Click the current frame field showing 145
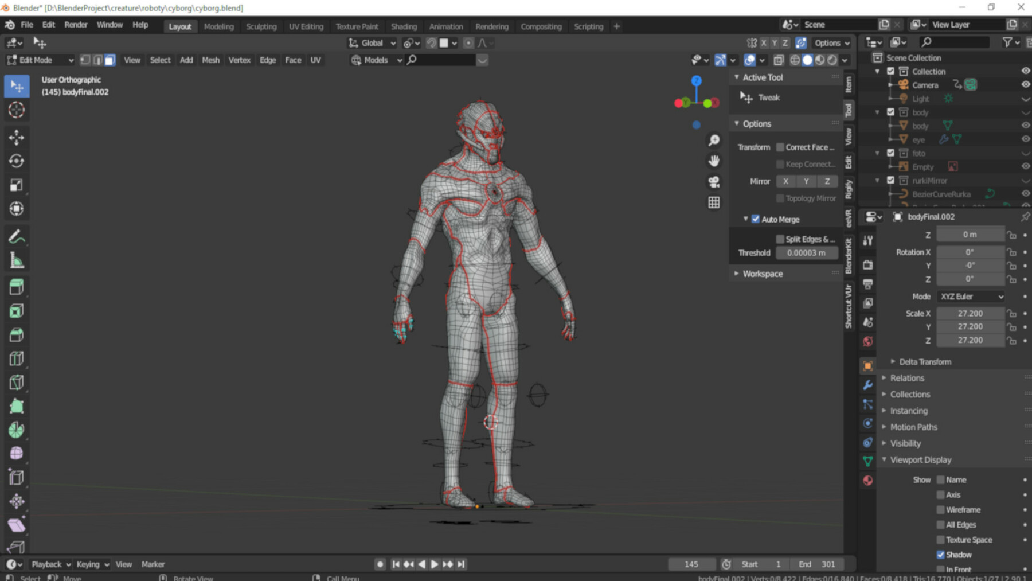Image resolution: width=1032 pixels, height=581 pixels. (691, 564)
